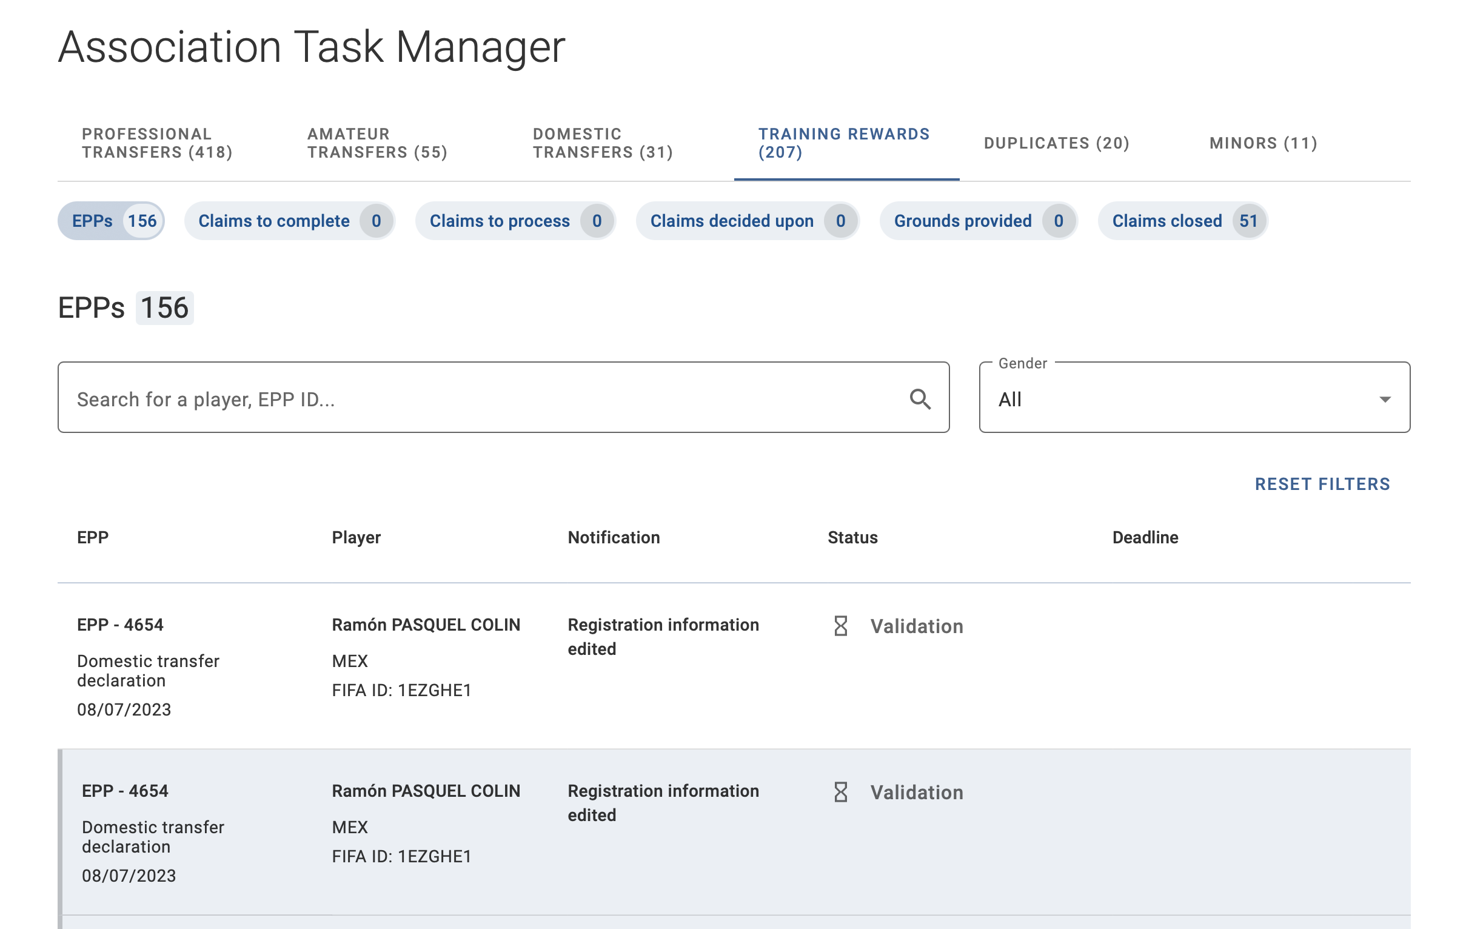Click Ramón PASQUEL COLIN in highlighted row
The height and width of the screenshot is (929, 1466).
pos(426,791)
